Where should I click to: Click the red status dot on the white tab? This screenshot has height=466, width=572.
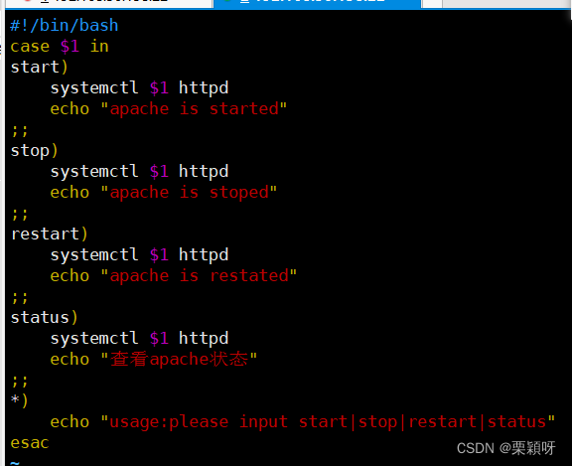(27, 1)
